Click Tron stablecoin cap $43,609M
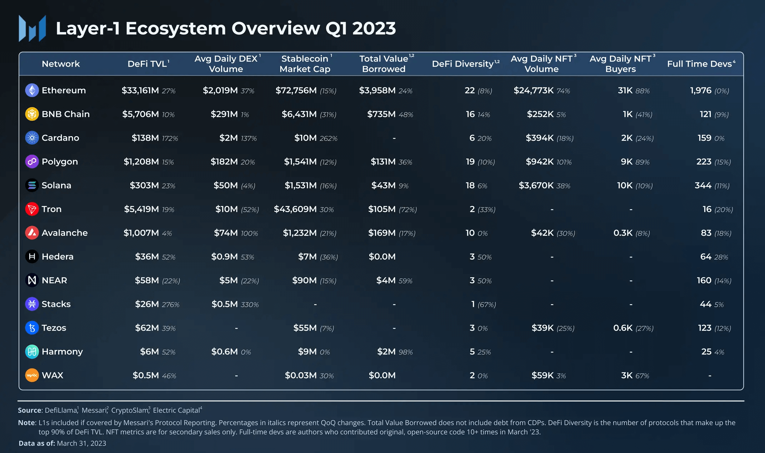765x453 pixels. [x=295, y=209]
